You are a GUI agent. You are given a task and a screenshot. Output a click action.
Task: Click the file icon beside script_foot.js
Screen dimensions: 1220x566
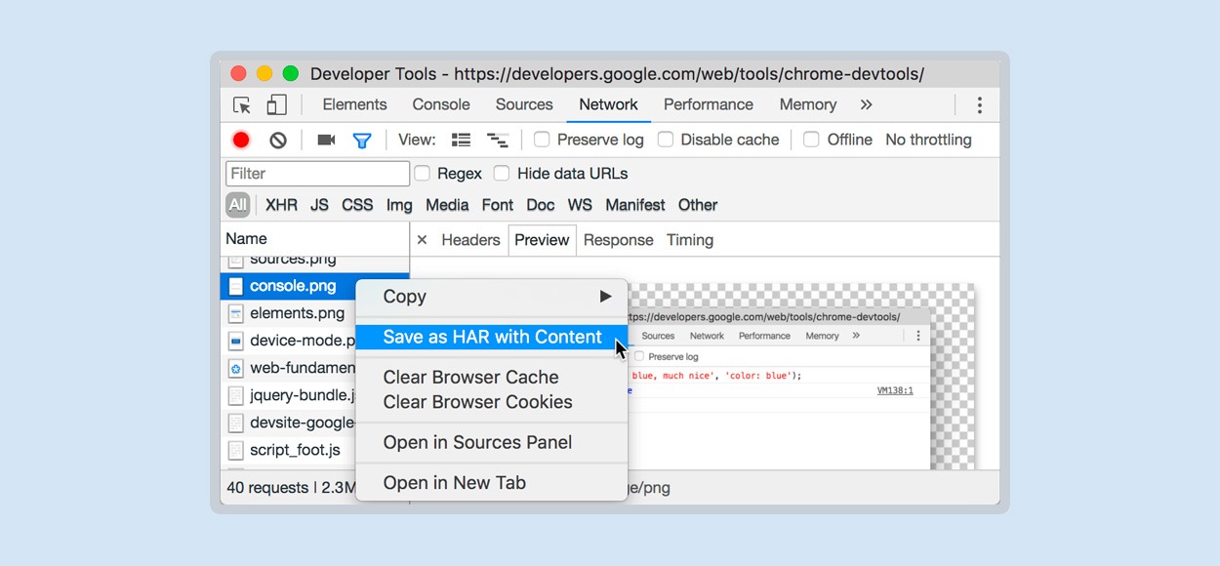coord(235,450)
